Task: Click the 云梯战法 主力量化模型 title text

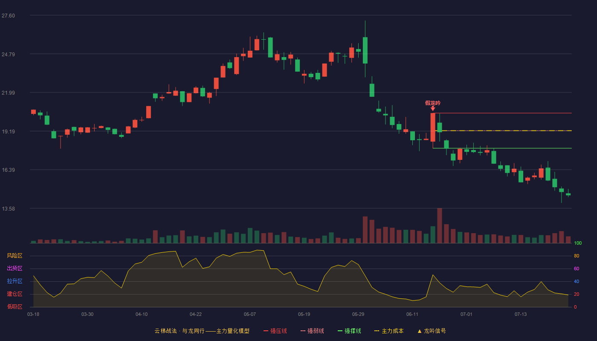Action: pos(202,331)
